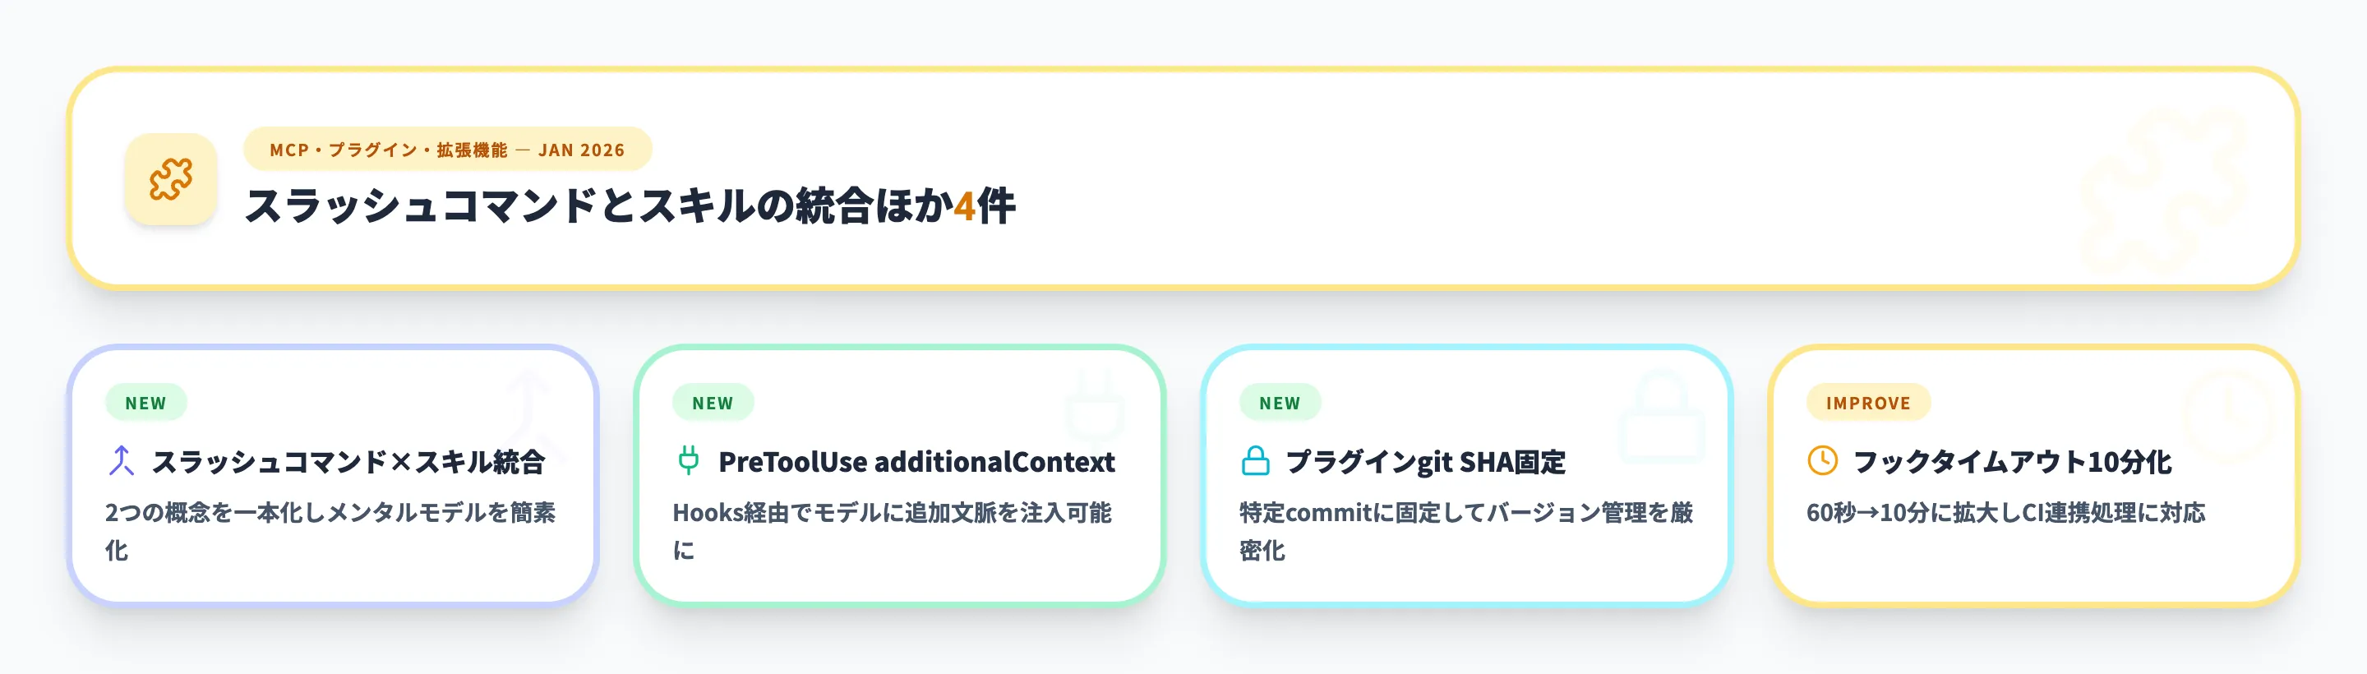Image resolution: width=2367 pixels, height=674 pixels.
Task: Open the PreToolUse additionalContext title
Action: tap(916, 462)
